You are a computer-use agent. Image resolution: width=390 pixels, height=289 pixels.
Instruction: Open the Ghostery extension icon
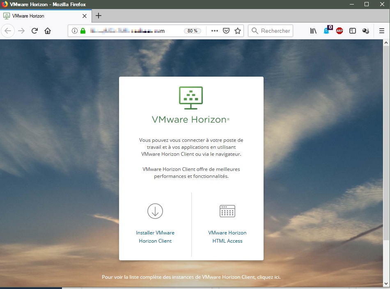click(327, 30)
